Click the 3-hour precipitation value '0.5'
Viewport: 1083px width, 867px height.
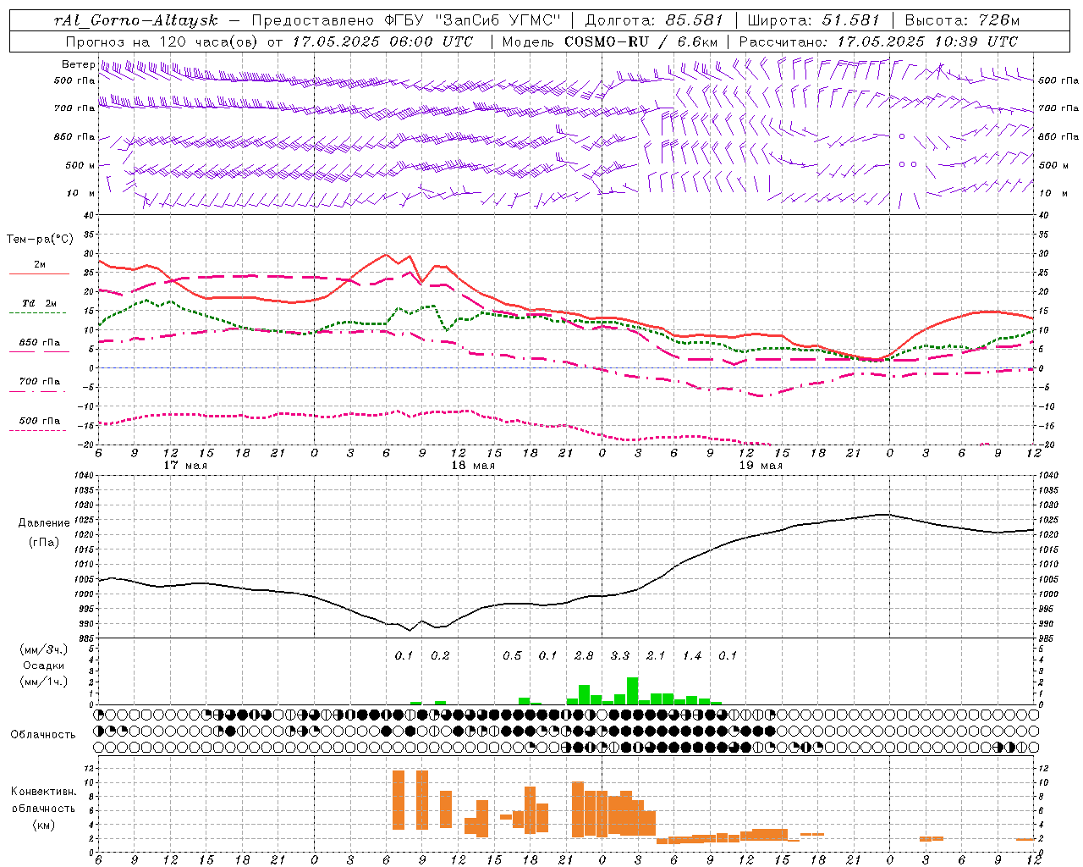click(x=512, y=655)
